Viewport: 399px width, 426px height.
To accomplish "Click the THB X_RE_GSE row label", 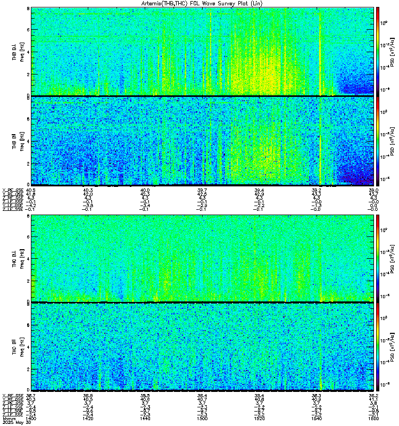I will coord(13,190).
